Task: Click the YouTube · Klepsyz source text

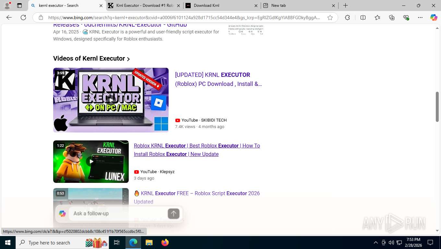Action: [157, 172]
